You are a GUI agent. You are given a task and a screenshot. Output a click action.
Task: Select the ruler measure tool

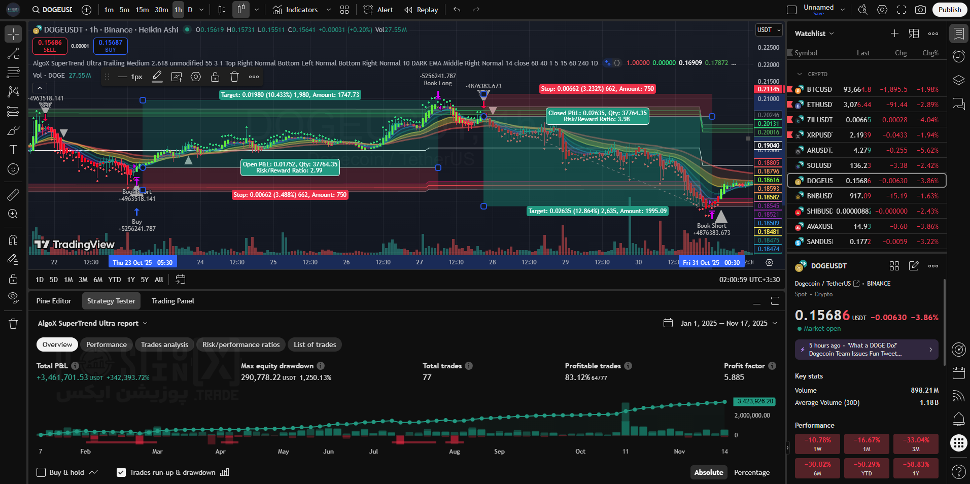click(13, 194)
